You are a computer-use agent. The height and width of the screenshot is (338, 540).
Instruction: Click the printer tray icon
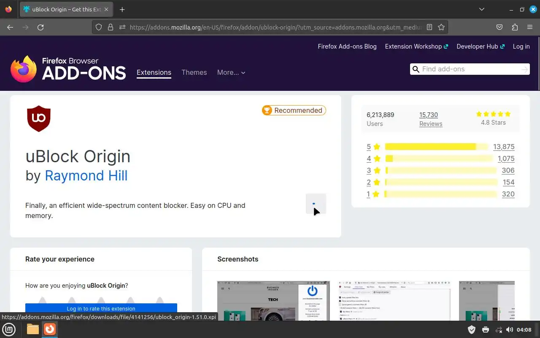486,330
